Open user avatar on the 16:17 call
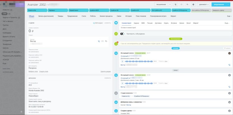This screenshot has height=115, width=233. [x=229, y=53]
